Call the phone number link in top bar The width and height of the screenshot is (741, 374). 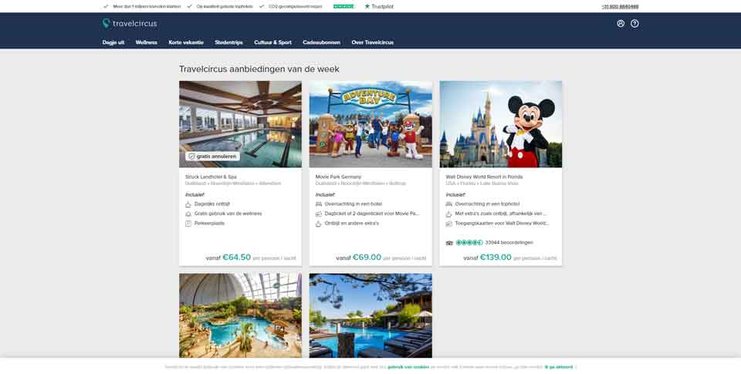coord(620,7)
